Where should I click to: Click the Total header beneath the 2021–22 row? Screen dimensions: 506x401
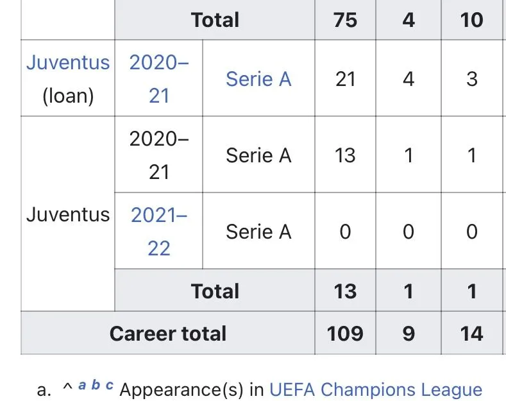click(215, 291)
